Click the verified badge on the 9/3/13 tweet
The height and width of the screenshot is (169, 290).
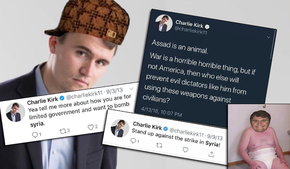tap(62, 98)
